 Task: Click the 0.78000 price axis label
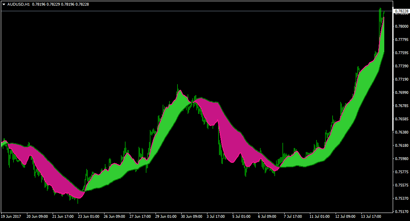coord(402,26)
